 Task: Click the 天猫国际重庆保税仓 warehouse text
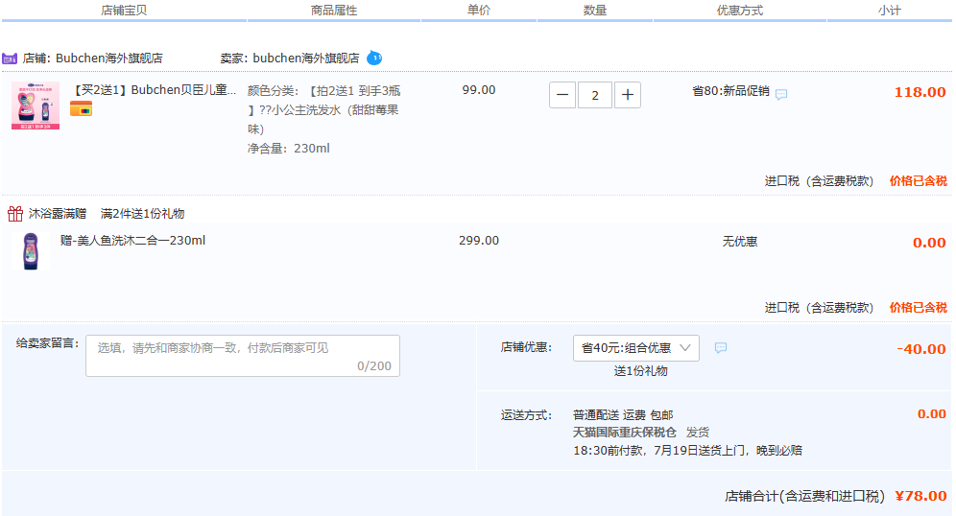625,433
